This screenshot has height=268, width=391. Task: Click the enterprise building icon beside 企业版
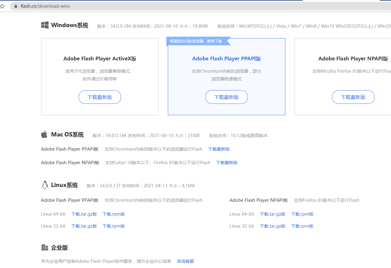(x=45, y=247)
